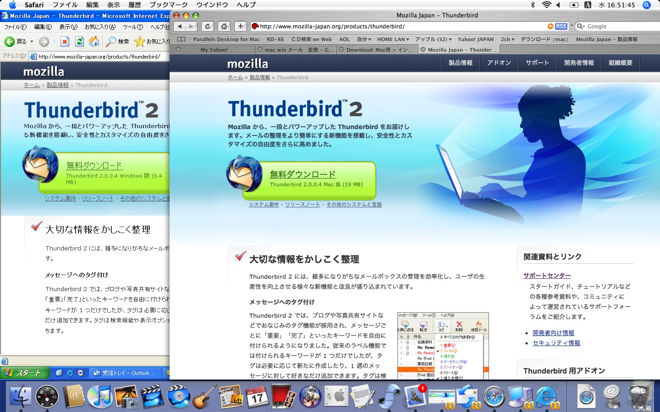This screenshot has width=660, height=412.
Task: Add a bookmark with Safari's plus button
Action: (x=240, y=26)
